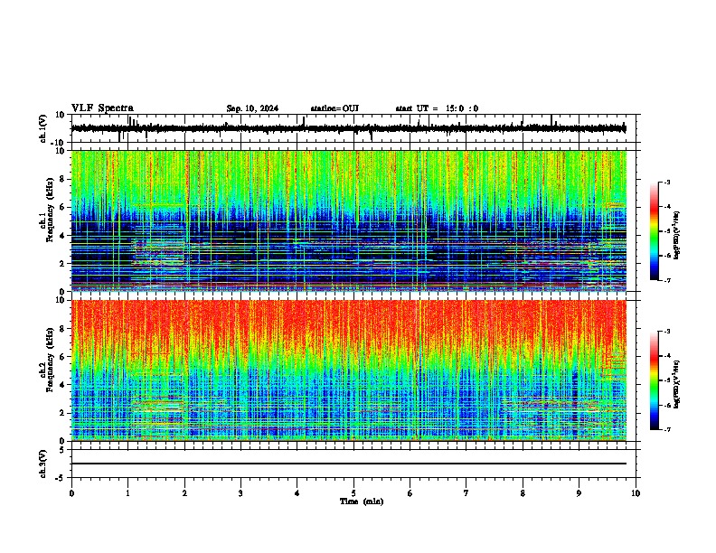The height and width of the screenshot is (553, 716).
Task: Click the "8" kHz tick on ch.1 spectrogram
Action: point(62,179)
